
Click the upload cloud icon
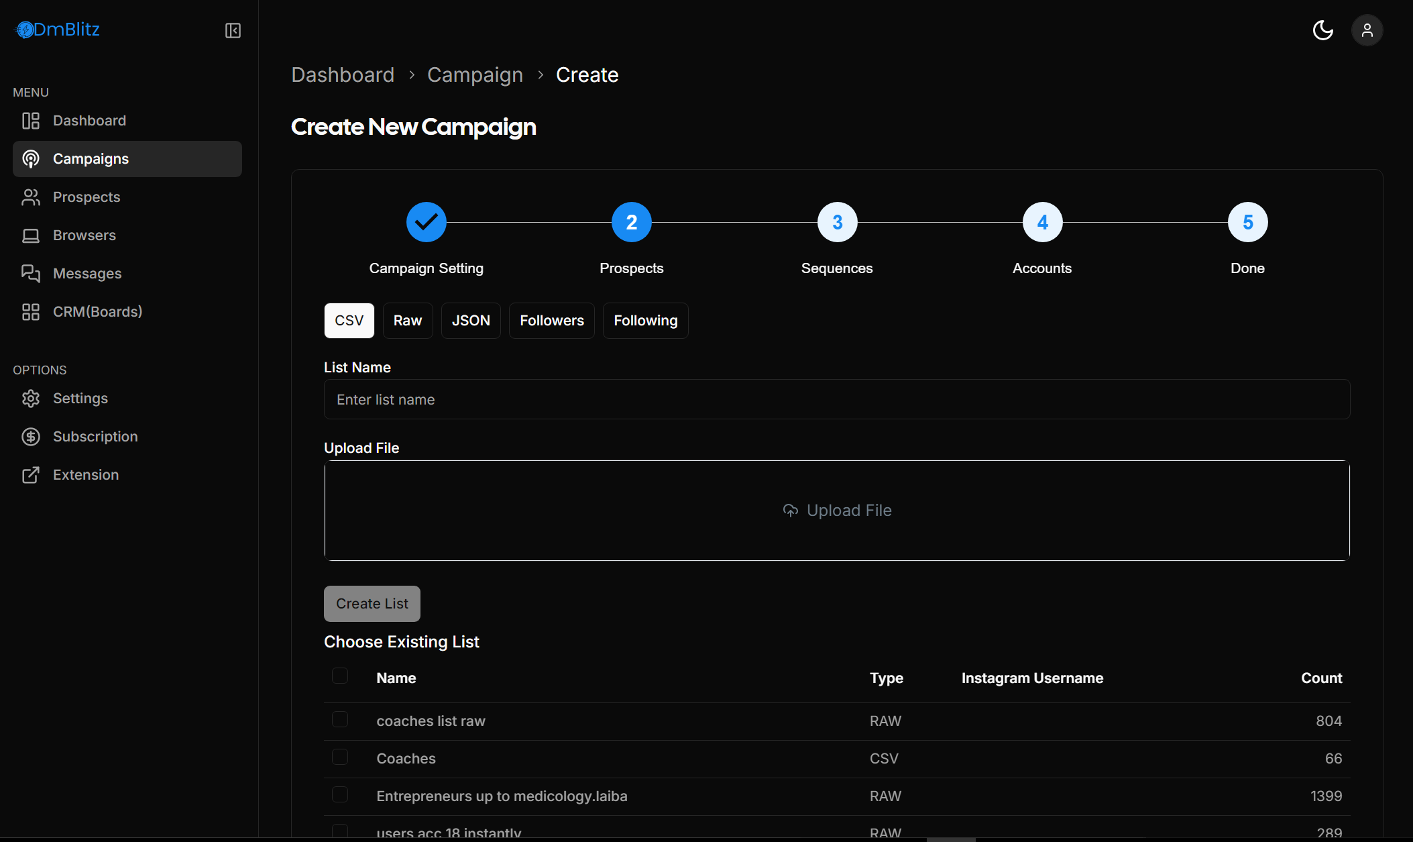tap(791, 511)
